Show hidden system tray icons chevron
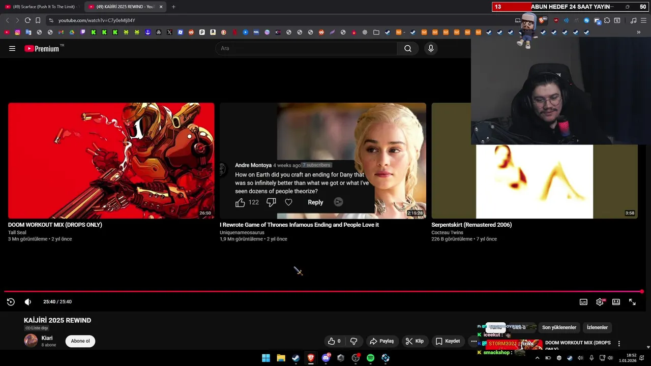This screenshot has height=366, width=651. [x=537, y=358]
